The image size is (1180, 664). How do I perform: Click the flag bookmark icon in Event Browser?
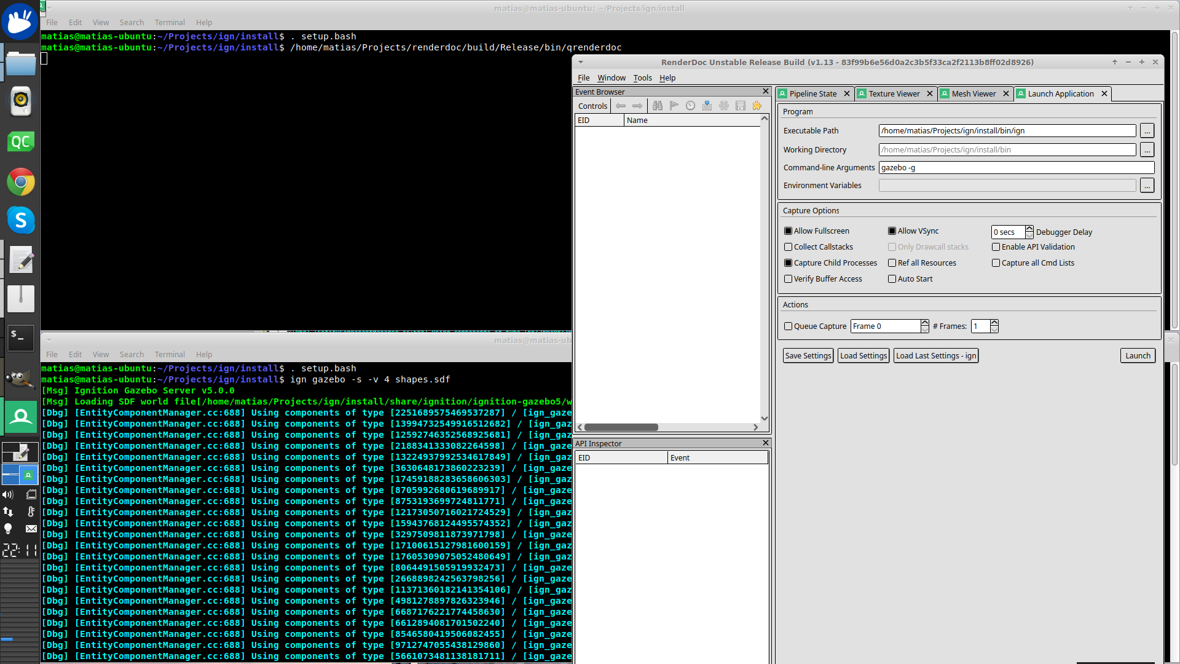(674, 106)
